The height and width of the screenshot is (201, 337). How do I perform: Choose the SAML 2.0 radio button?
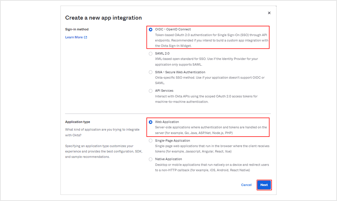click(151, 53)
